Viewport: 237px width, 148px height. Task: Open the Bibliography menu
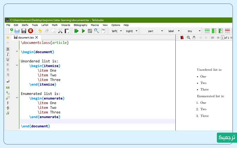tap(80, 25)
